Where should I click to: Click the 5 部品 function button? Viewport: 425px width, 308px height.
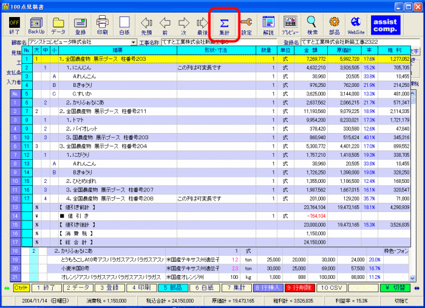pos(173,288)
